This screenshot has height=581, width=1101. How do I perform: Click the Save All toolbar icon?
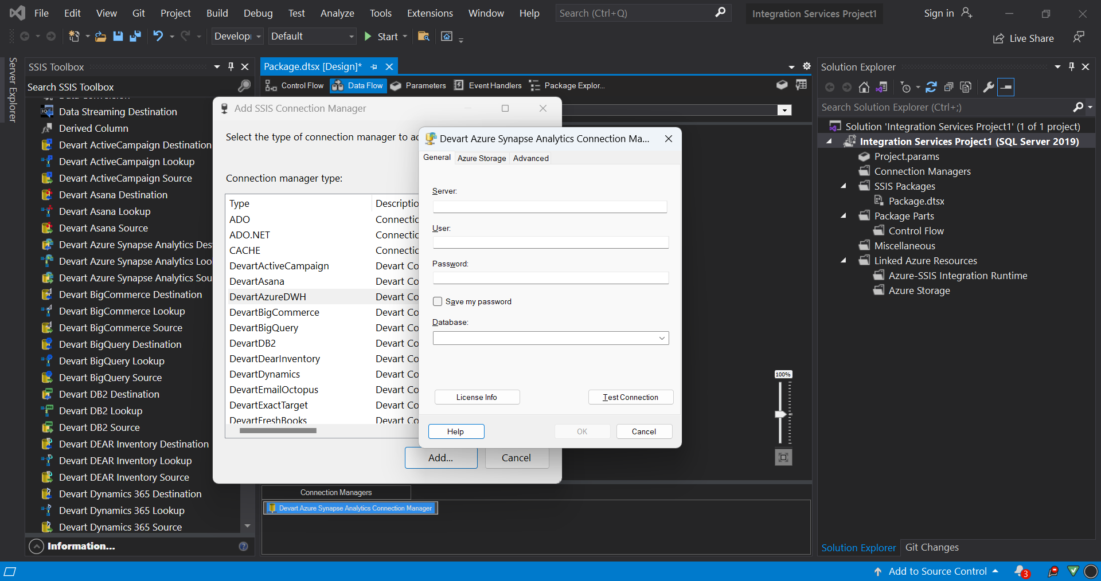(135, 37)
